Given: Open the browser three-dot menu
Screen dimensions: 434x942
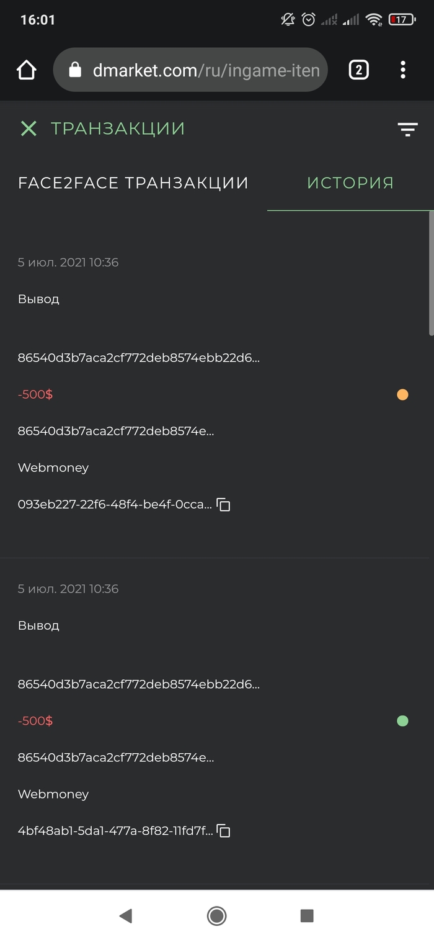Looking at the screenshot, I should [403, 70].
